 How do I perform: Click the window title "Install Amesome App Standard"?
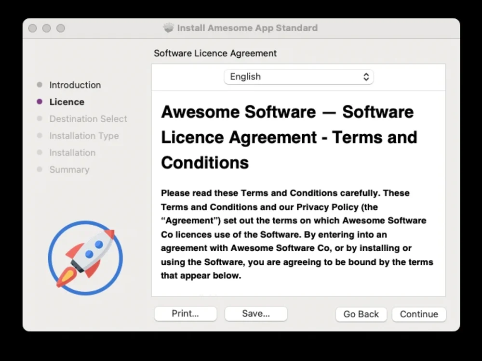pos(247,28)
